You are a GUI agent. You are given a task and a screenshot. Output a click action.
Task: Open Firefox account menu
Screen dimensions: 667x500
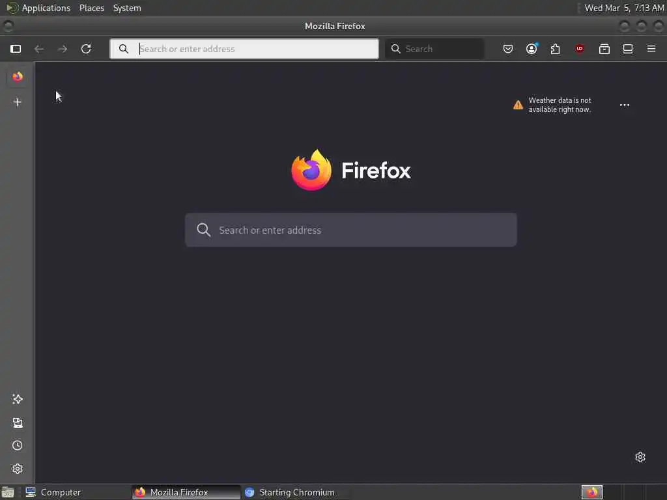click(x=532, y=49)
